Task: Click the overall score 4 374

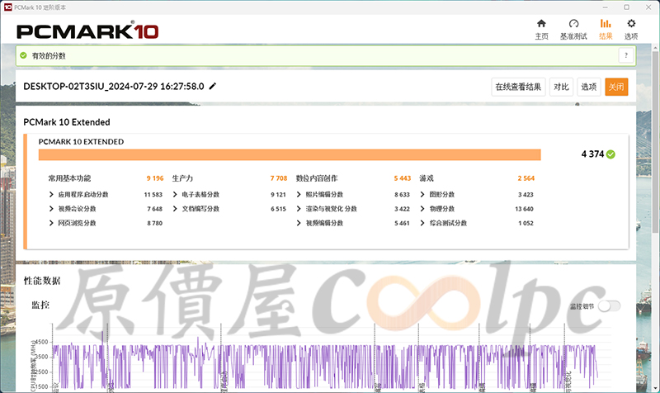Action: click(592, 154)
